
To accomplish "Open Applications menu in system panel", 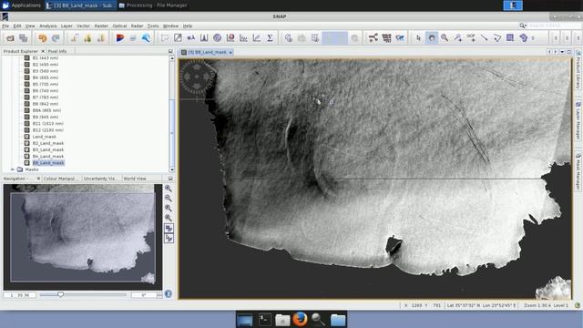I will pyautogui.click(x=21, y=5).
